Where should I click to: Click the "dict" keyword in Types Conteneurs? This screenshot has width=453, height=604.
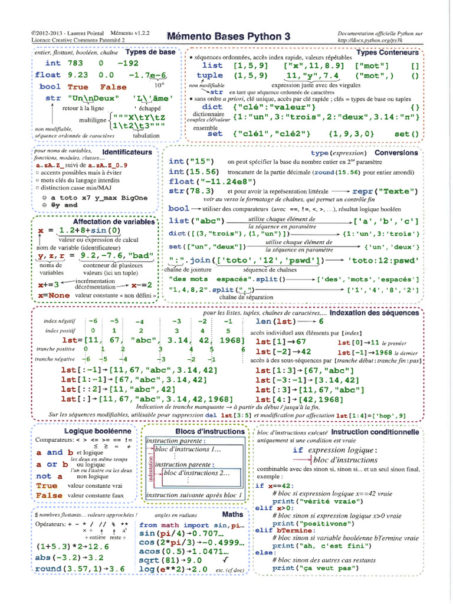pyautogui.click(x=212, y=107)
